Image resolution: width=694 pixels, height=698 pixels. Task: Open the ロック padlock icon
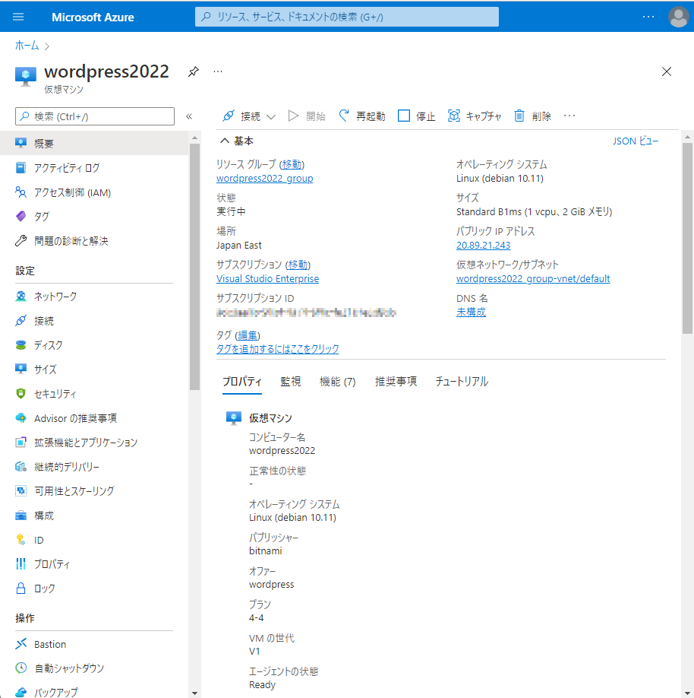tap(21, 588)
